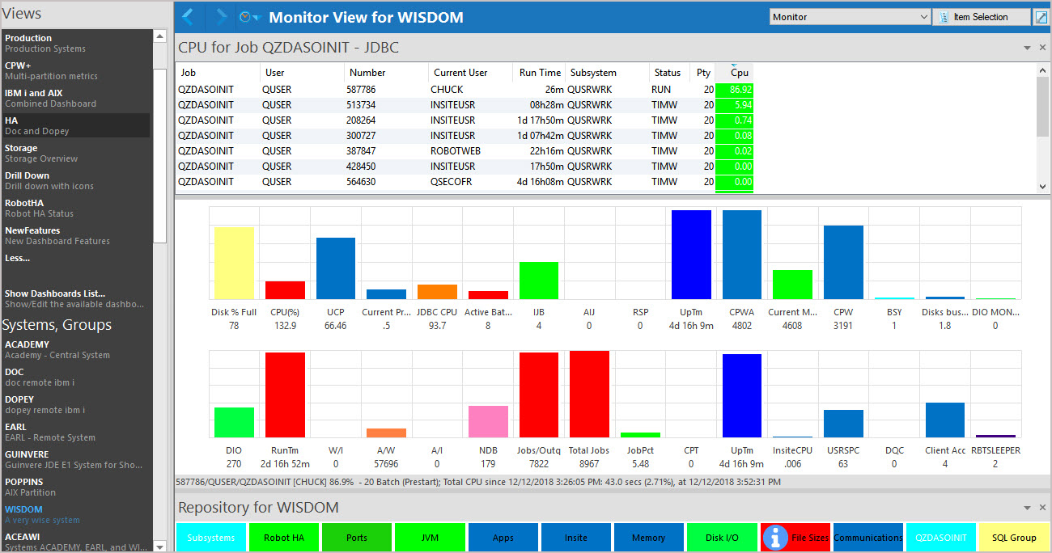
Task: Select job row 587786 for CHUCK
Action: [465, 90]
